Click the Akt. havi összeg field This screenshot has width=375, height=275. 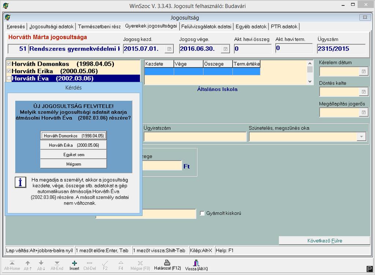[x=253, y=49]
